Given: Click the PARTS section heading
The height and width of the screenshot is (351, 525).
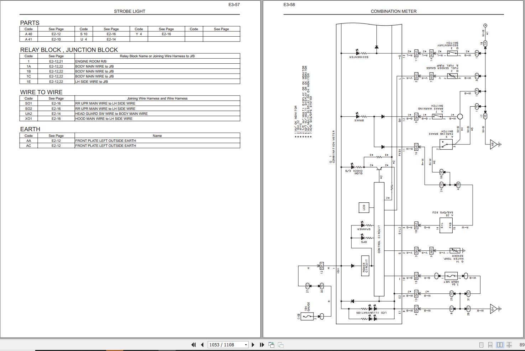Looking at the screenshot, I should click(x=30, y=23).
